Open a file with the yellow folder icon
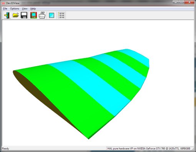 click(16, 15)
